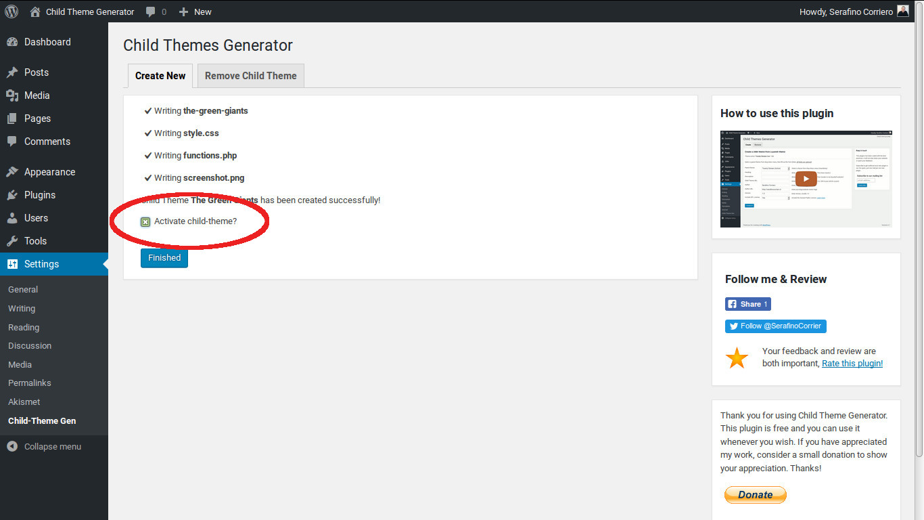Toggle the Activate child-theme checkbox
The height and width of the screenshot is (520, 924).
pos(145,222)
